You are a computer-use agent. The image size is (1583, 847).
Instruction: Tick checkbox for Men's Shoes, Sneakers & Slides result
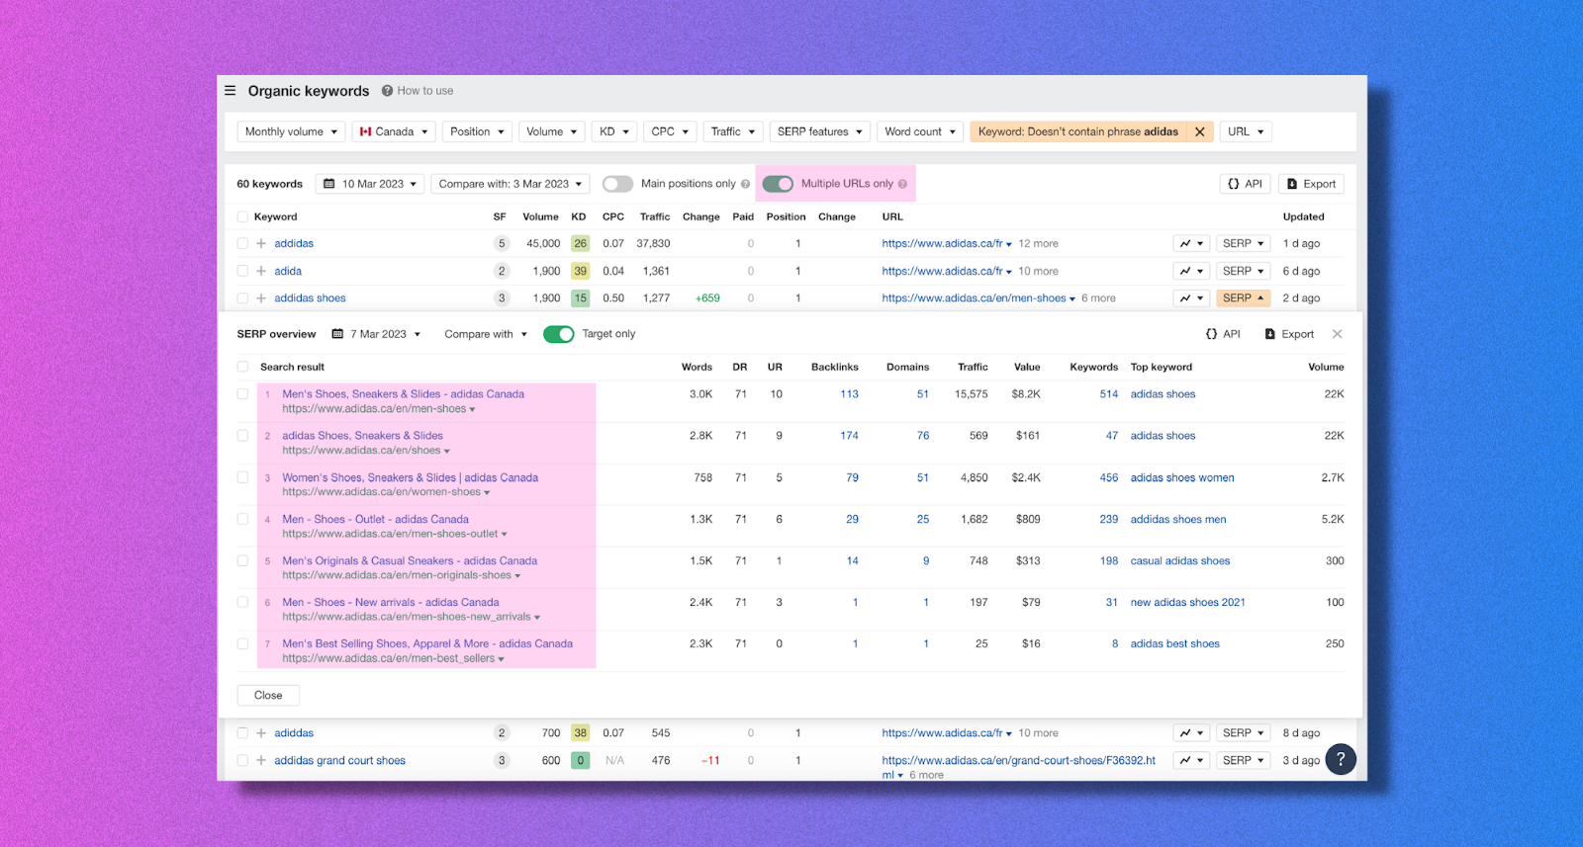[242, 393]
